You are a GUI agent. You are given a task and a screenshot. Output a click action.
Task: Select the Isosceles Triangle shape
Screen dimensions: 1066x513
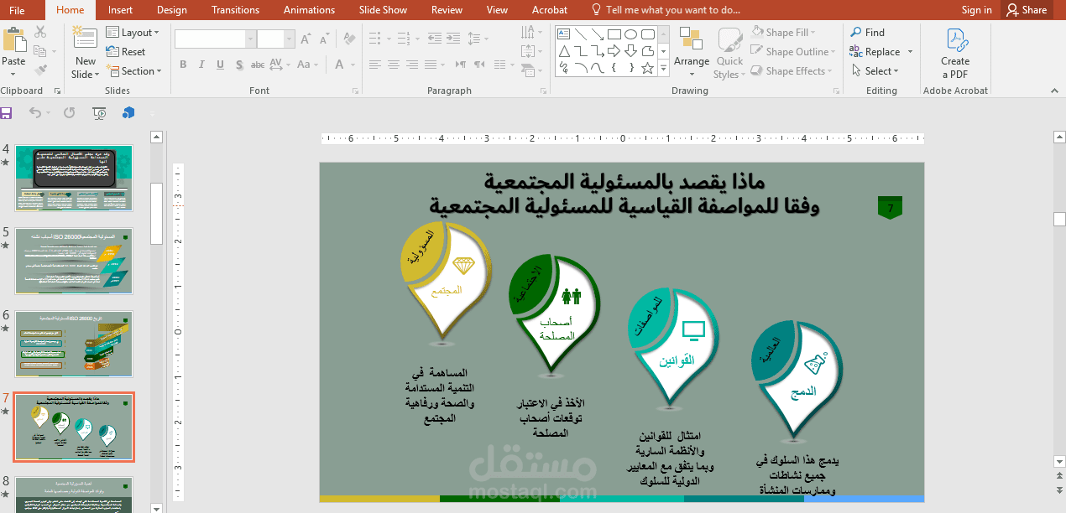(564, 51)
